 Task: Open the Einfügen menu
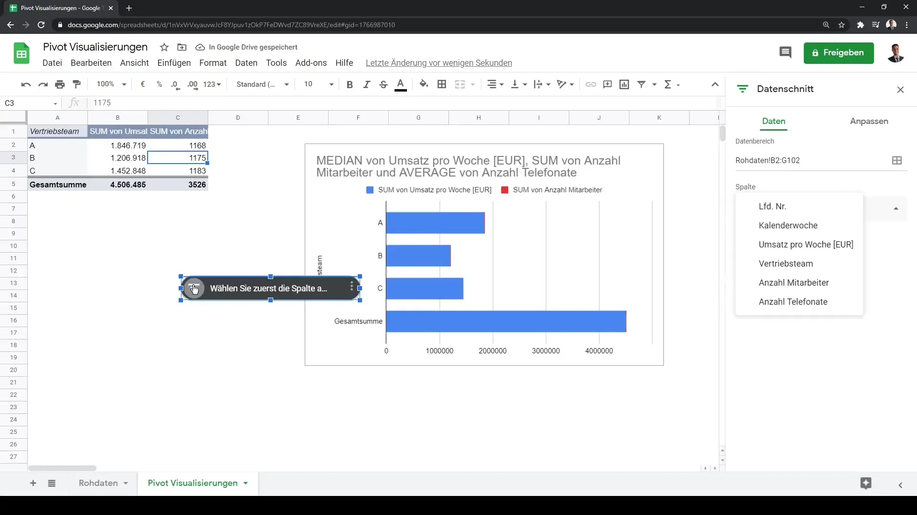174,63
